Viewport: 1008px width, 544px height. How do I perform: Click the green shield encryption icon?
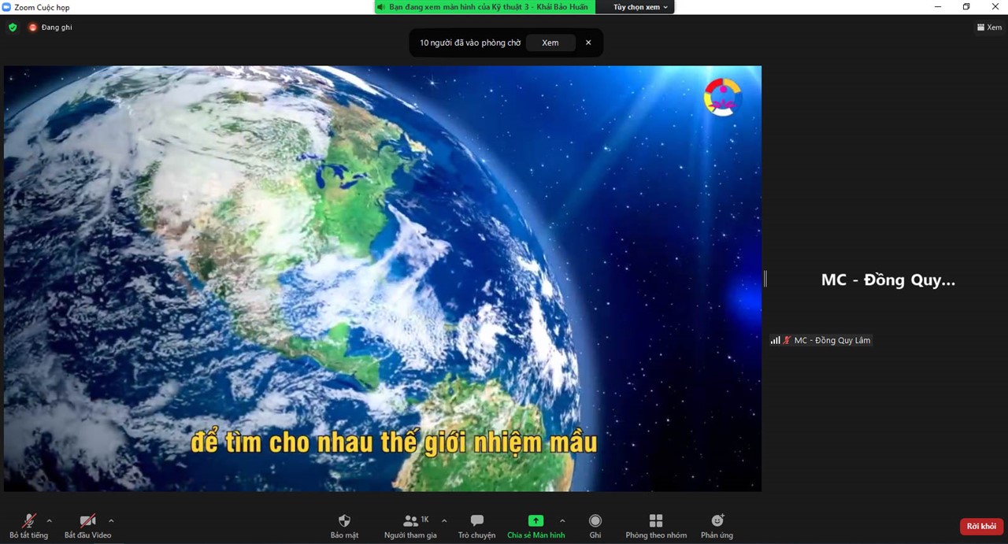point(13,28)
